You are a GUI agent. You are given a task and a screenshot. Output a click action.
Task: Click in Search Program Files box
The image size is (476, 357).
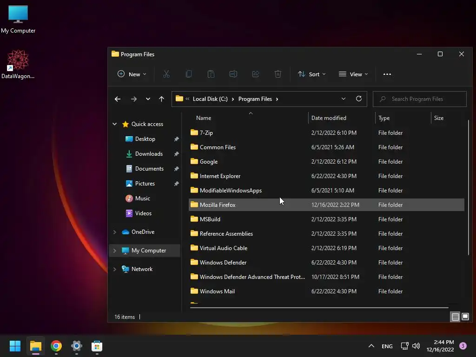(x=420, y=99)
